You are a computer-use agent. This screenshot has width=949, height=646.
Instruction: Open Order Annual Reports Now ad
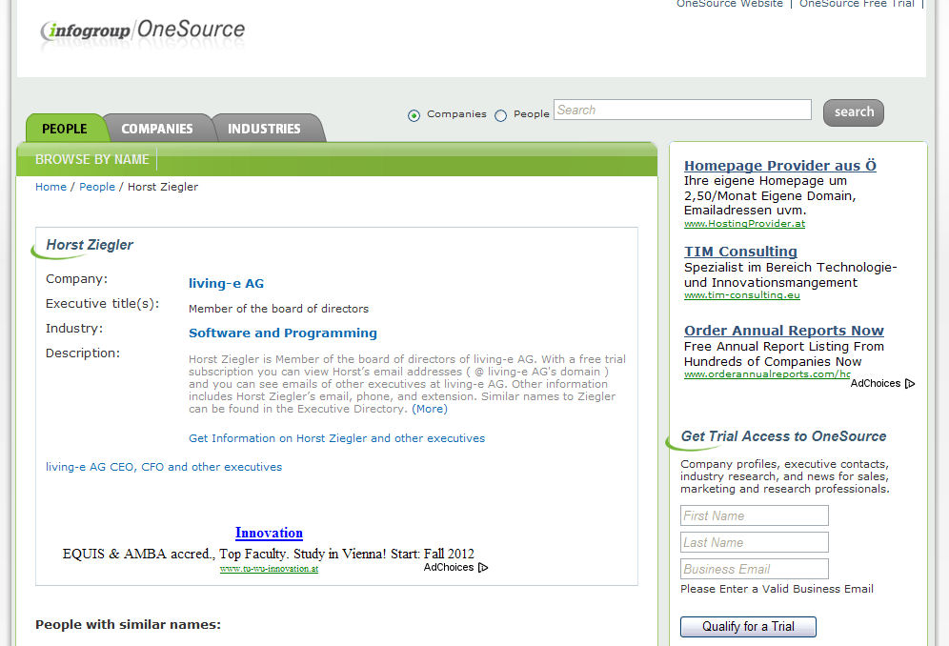[x=784, y=331]
